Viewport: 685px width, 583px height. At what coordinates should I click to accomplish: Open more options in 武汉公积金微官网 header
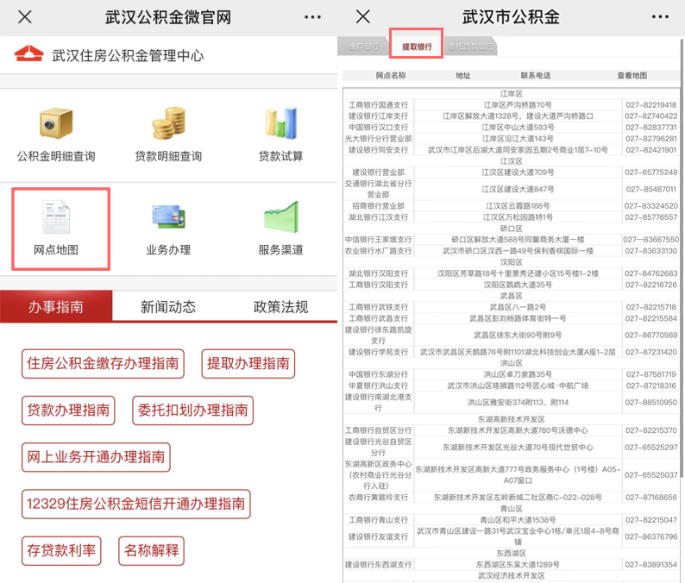point(312,17)
